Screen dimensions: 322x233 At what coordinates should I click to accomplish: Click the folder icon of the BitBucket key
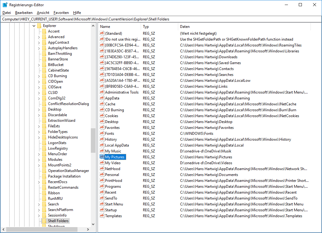pyautogui.click(x=44, y=65)
